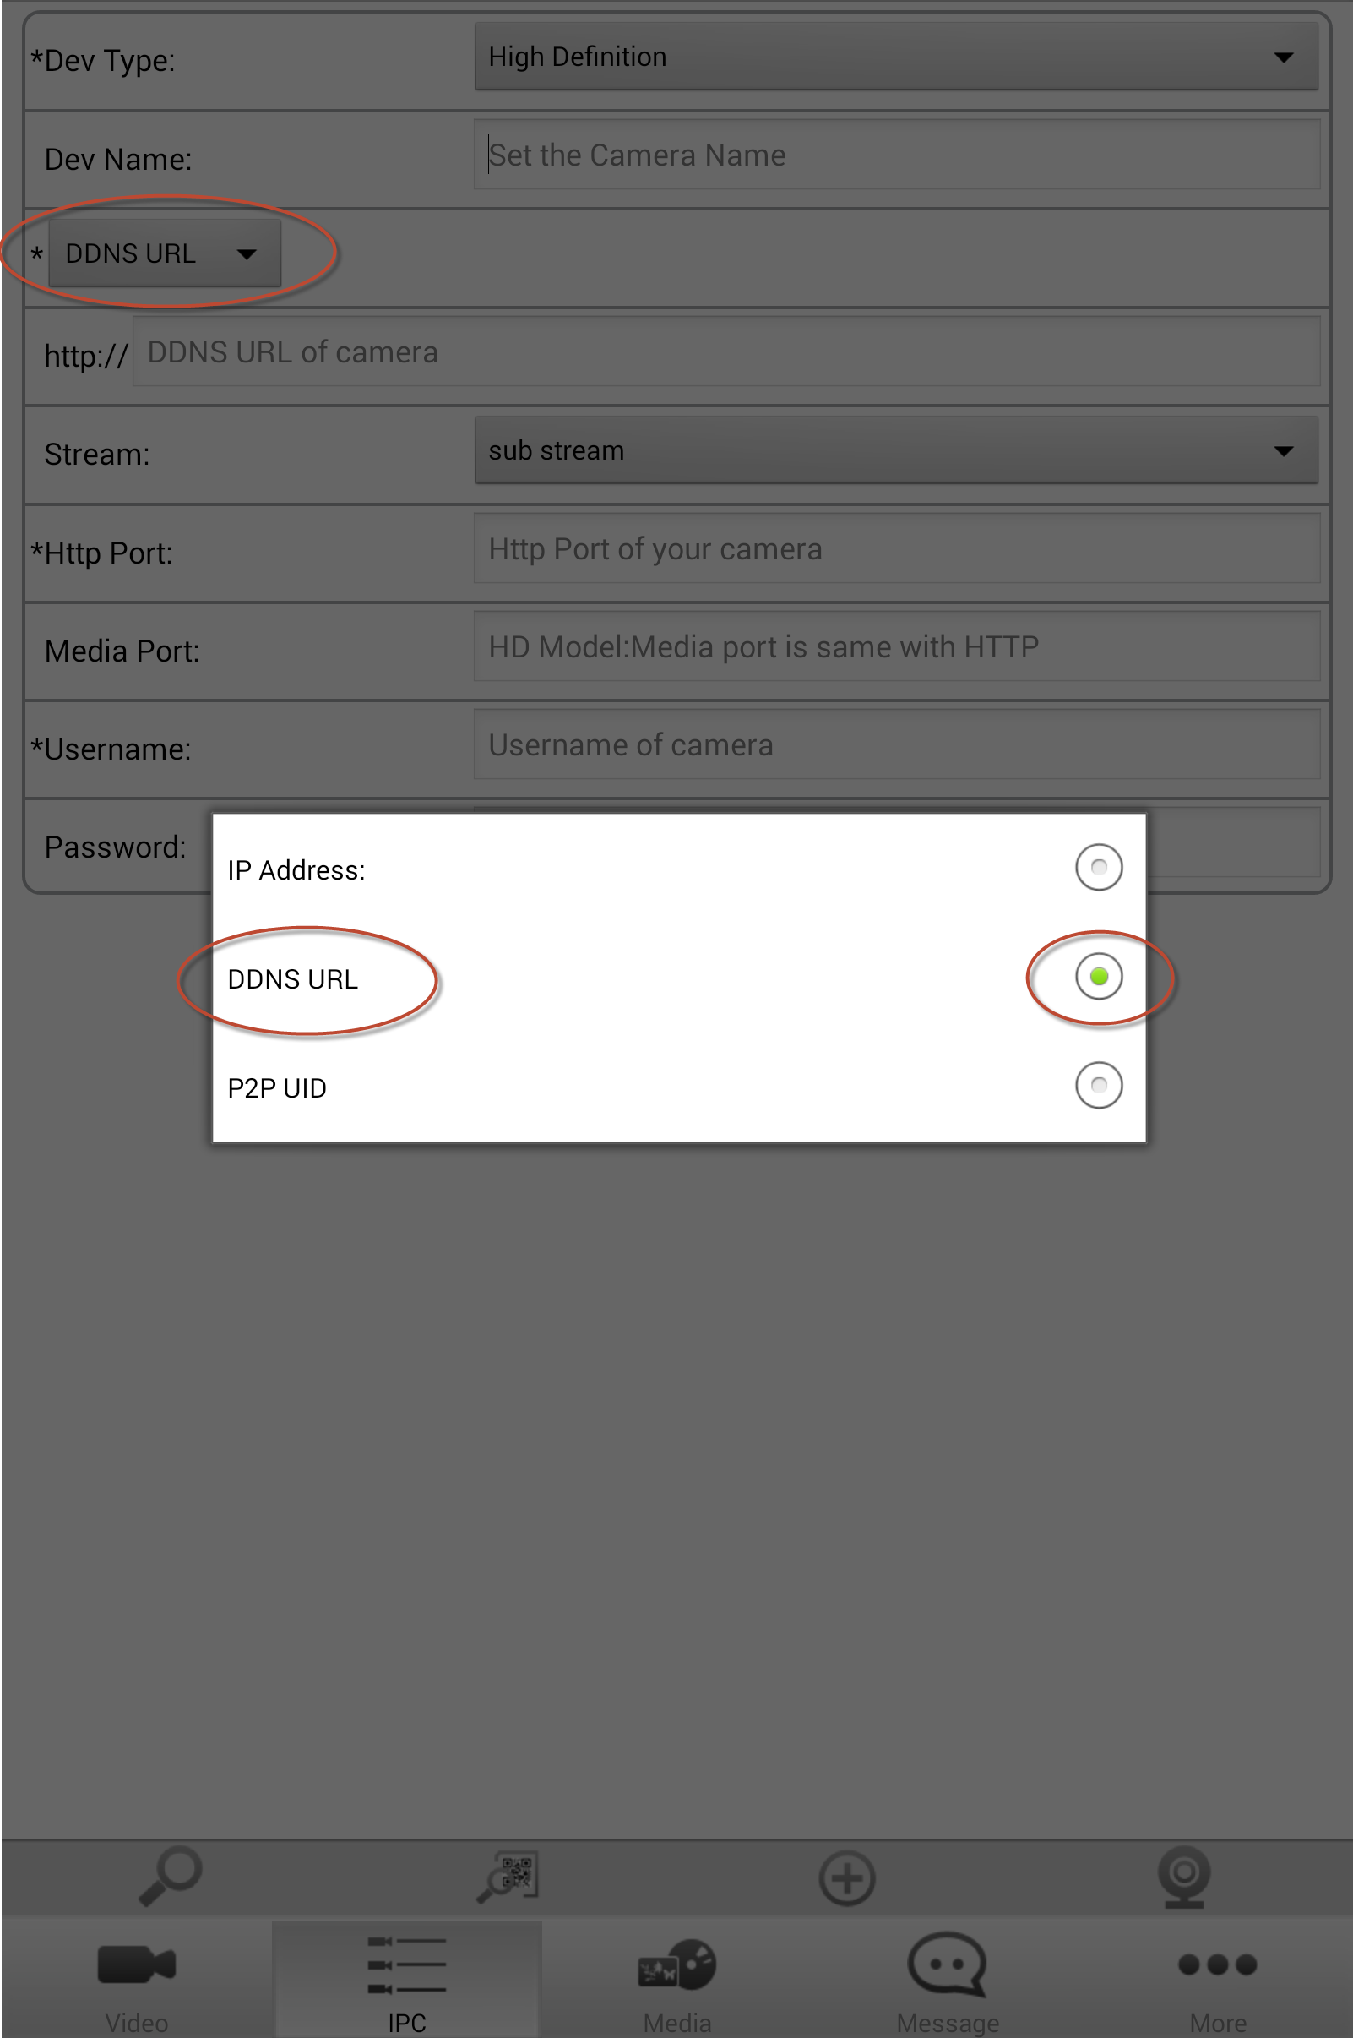This screenshot has height=2038, width=1353.
Task: Expand the Stream sub stream dropdown
Action: coord(896,450)
